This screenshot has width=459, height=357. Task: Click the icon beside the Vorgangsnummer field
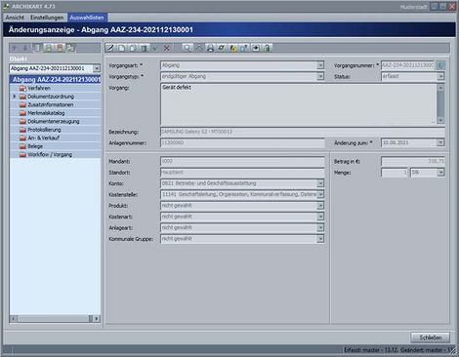441,65
